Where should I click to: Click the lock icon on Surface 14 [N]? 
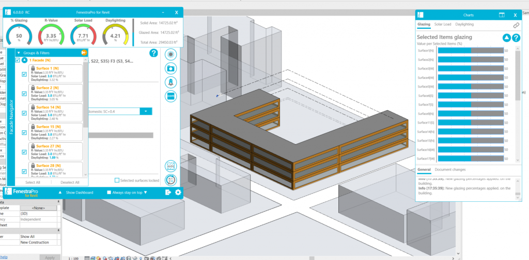pyautogui.click(x=33, y=107)
